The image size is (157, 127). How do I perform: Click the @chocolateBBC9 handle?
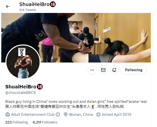pos(20,93)
